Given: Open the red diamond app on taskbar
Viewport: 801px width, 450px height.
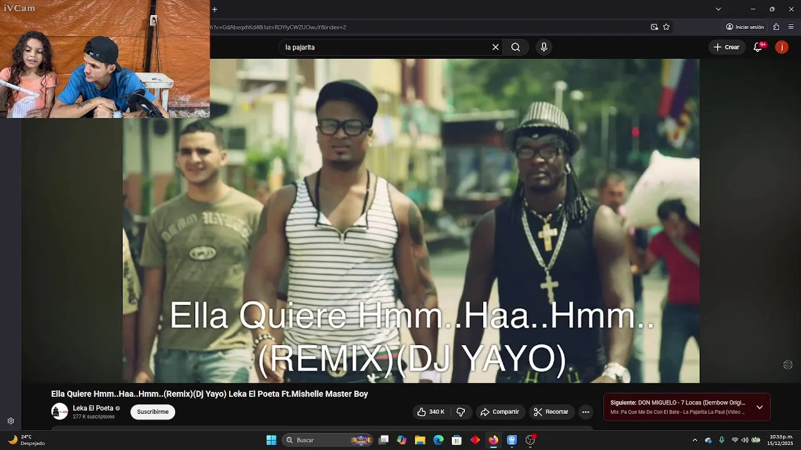Looking at the screenshot, I should pos(475,440).
